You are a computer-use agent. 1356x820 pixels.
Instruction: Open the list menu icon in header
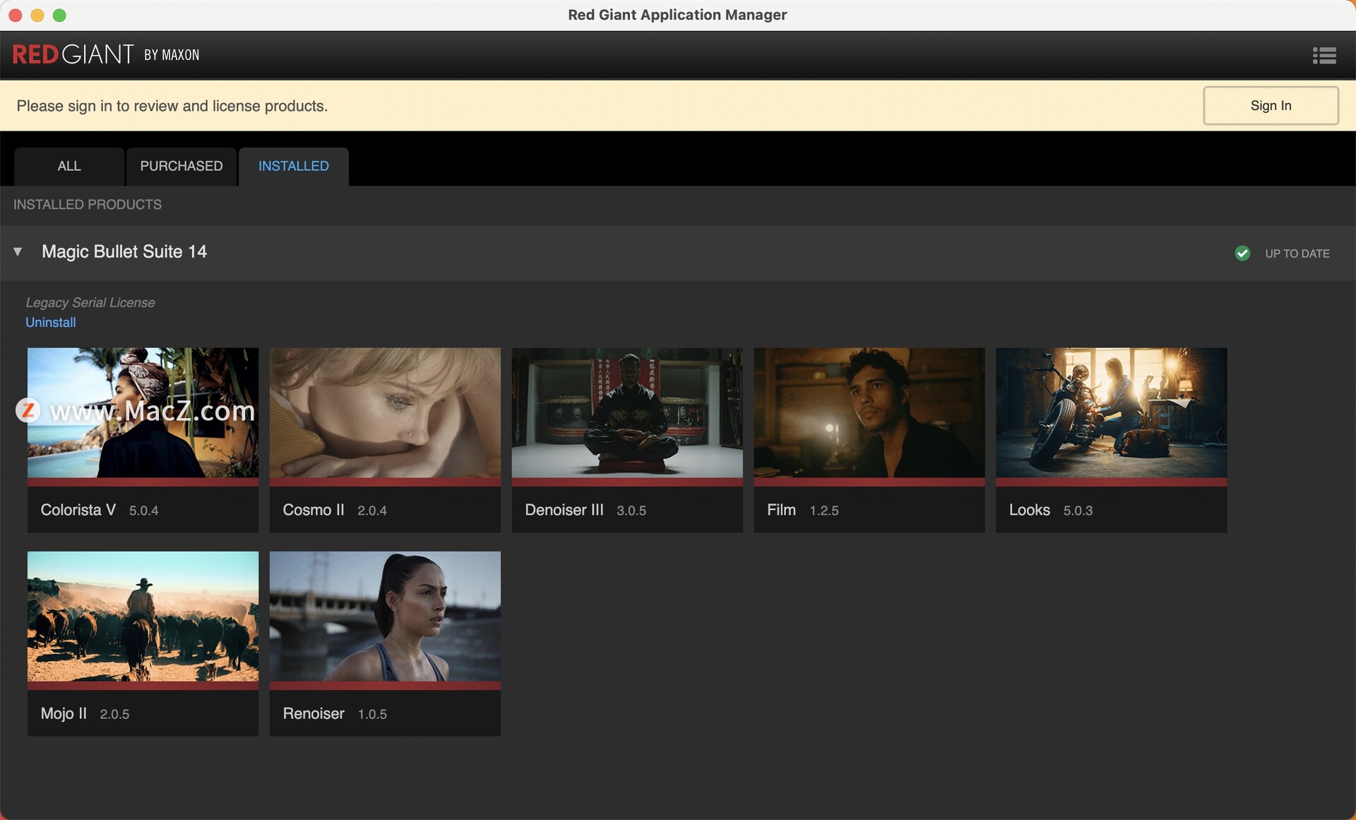(x=1324, y=55)
